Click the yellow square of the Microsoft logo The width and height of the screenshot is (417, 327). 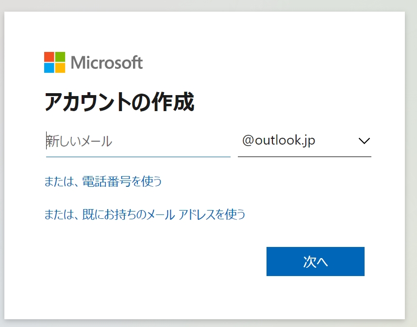click(x=60, y=68)
